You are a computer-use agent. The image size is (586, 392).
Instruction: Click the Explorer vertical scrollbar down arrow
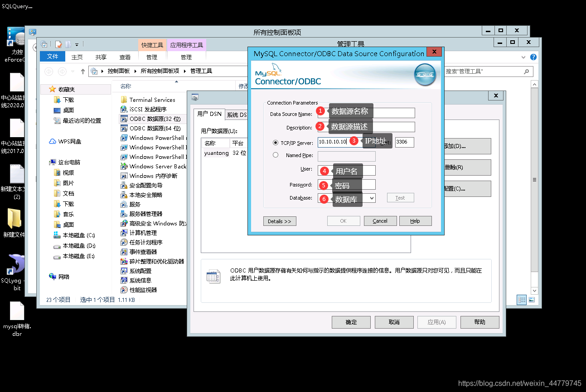click(x=535, y=290)
